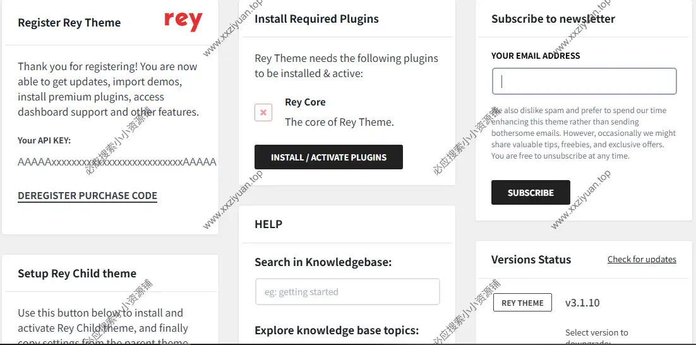Screen dimensions: 696x345
Task: Focus the Your Email Address input field
Action: [x=584, y=82]
